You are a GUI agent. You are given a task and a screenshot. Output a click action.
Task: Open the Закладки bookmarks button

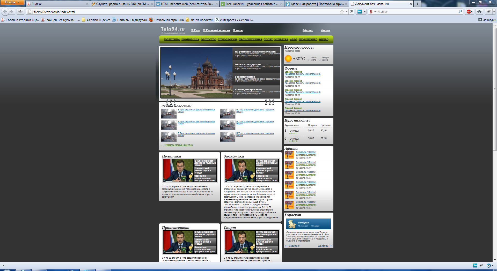[x=487, y=20]
